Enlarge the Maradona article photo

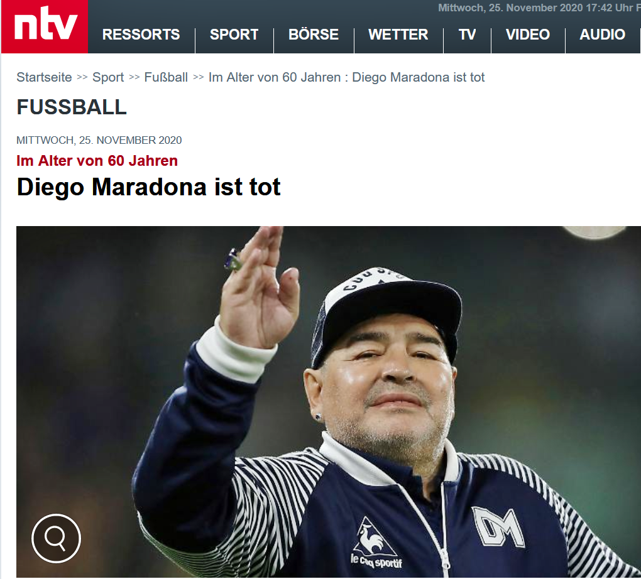pos(329,402)
